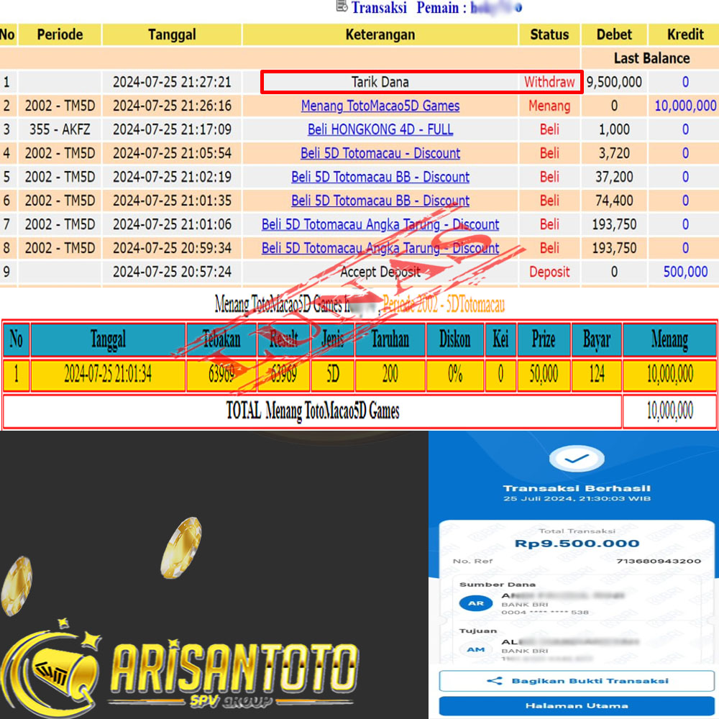Click the Diskon column header

455,340
